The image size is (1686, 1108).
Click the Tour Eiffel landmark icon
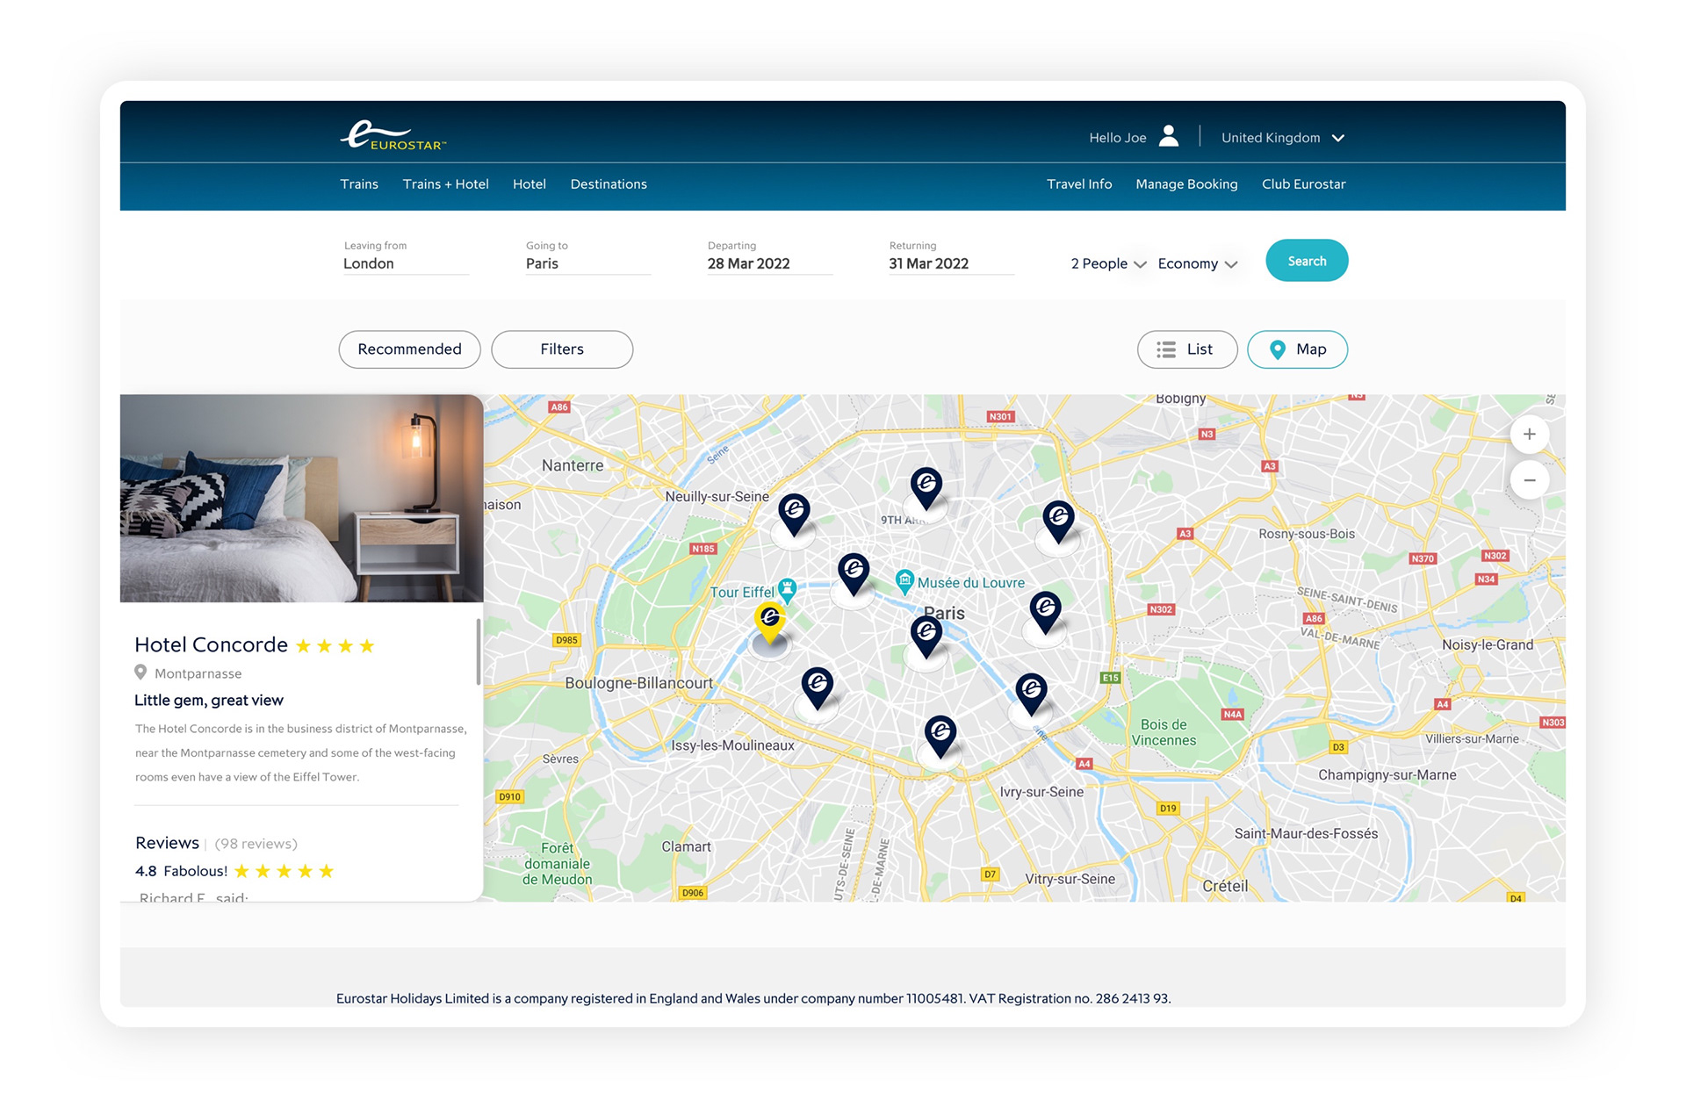788,591
